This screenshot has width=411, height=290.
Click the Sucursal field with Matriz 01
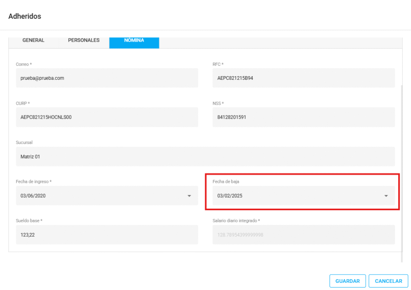tap(205, 156)
